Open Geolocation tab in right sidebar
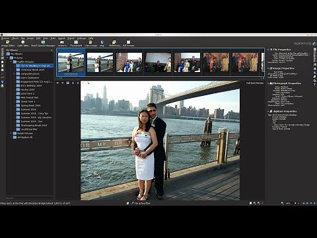 pos(315,73)
